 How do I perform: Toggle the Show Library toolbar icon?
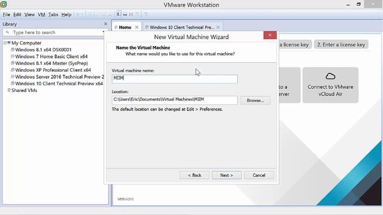tap(118, 14)
